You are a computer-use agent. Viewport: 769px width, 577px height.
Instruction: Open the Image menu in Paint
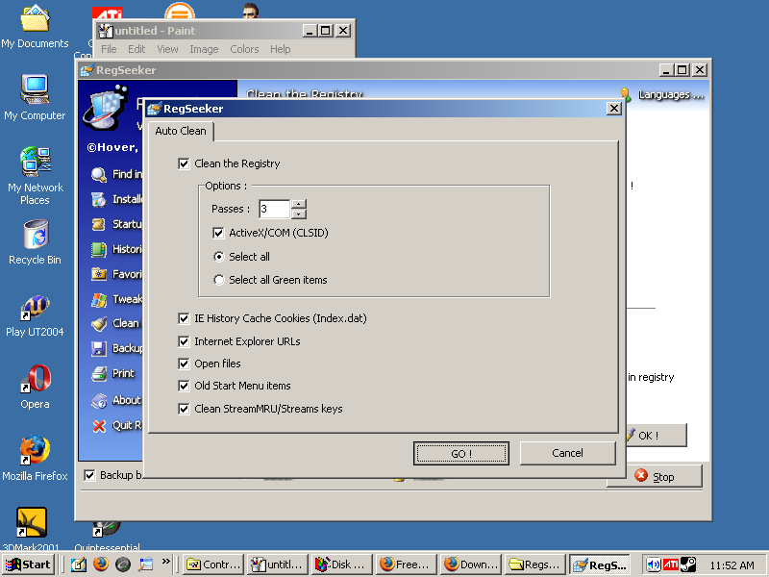204,49
